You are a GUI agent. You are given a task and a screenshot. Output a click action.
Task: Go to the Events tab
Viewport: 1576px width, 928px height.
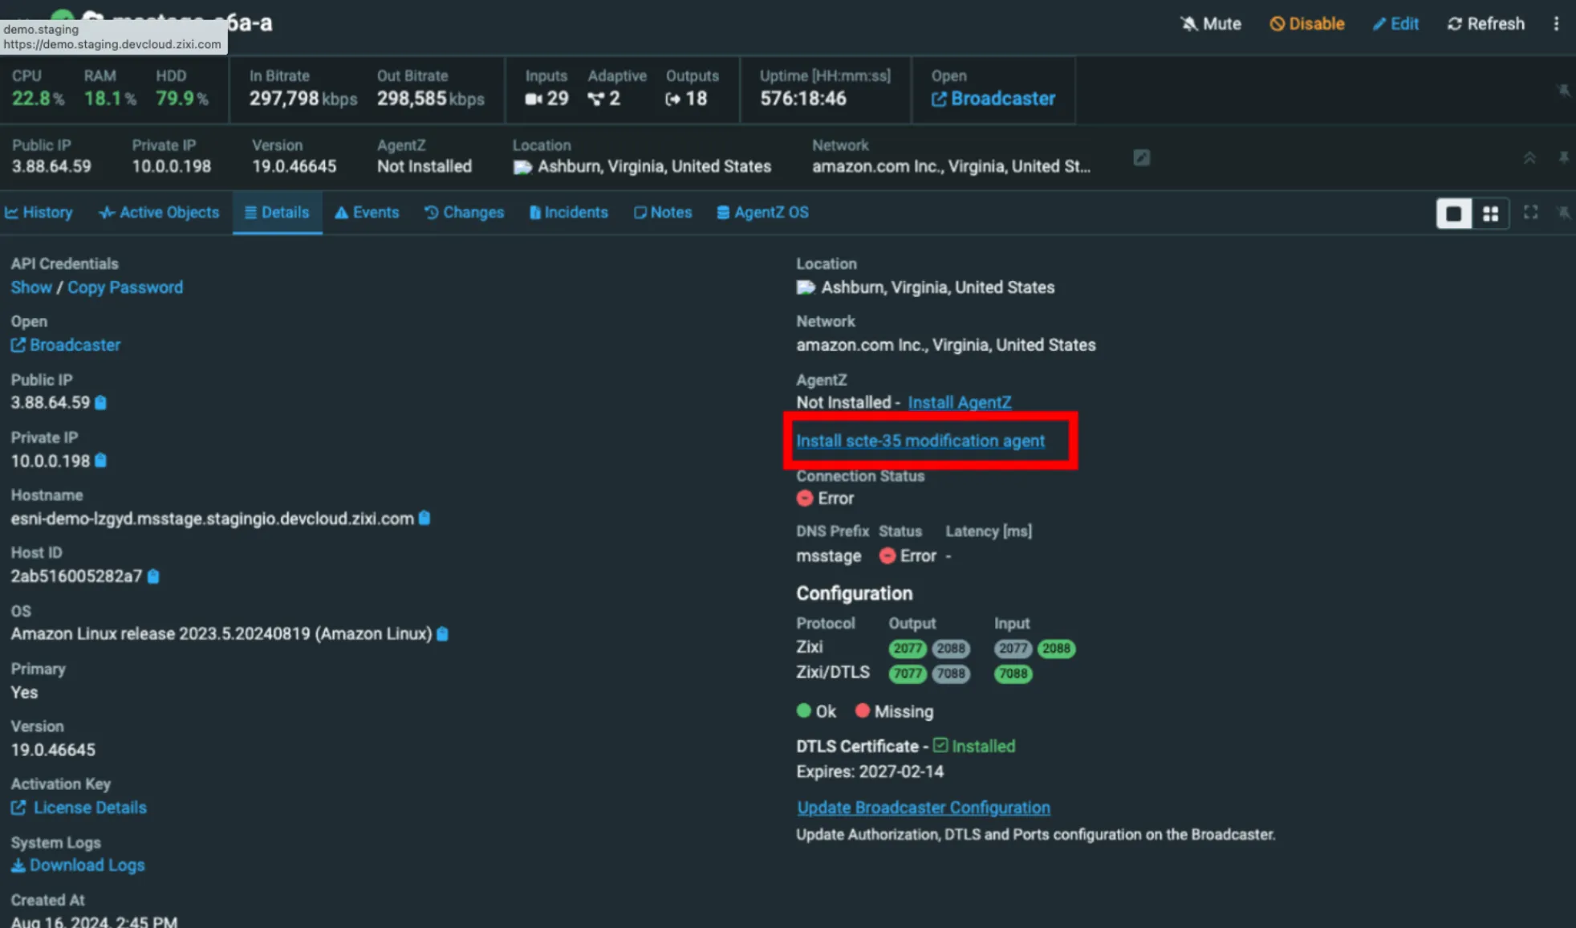click(367, 212)
